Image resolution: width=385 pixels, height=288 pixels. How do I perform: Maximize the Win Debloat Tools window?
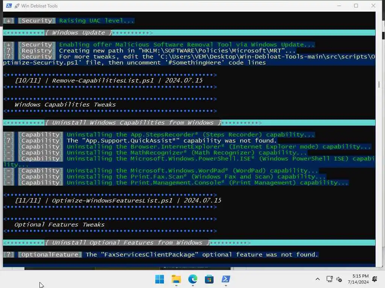pos(356,6)
